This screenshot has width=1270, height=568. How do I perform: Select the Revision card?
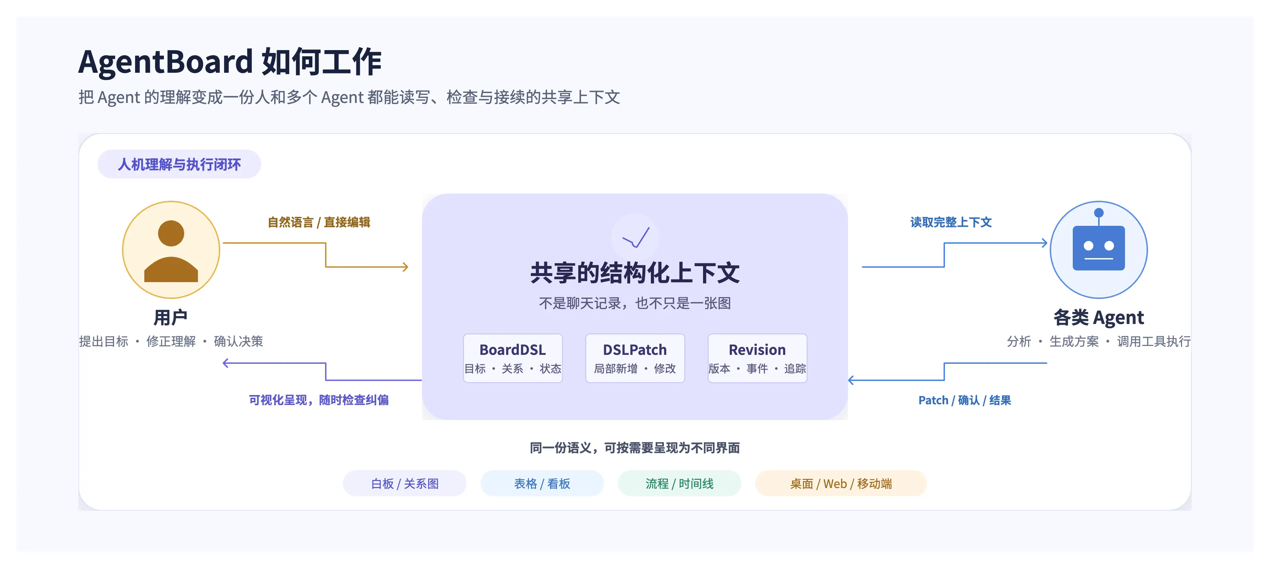pyautogui.click(x=757, y=358)
